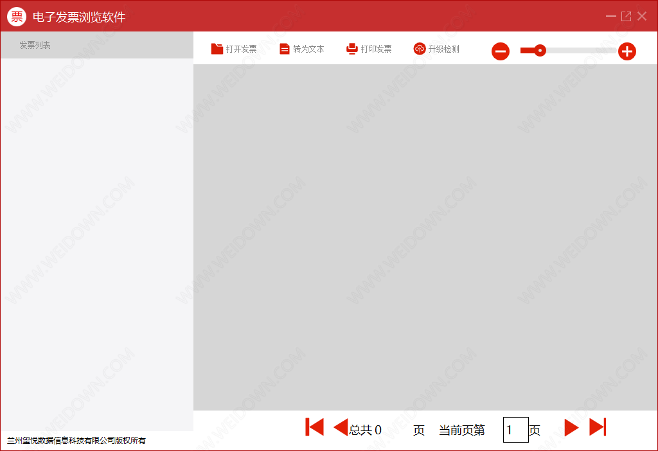Click the 升级检测 label
Image resolution: width=658 pixels, height=451 pixels.
coord(443,49)
